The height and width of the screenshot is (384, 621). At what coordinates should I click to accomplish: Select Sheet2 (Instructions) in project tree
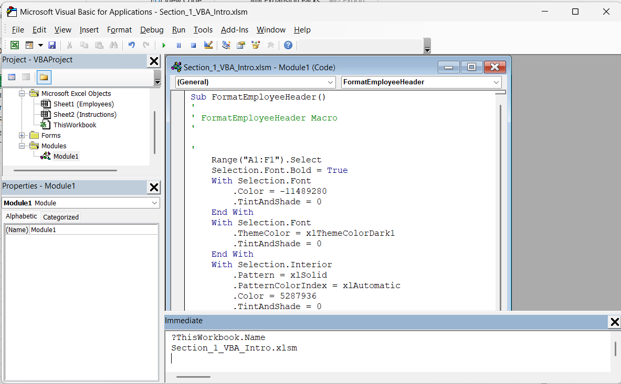[x=85, y=114]
